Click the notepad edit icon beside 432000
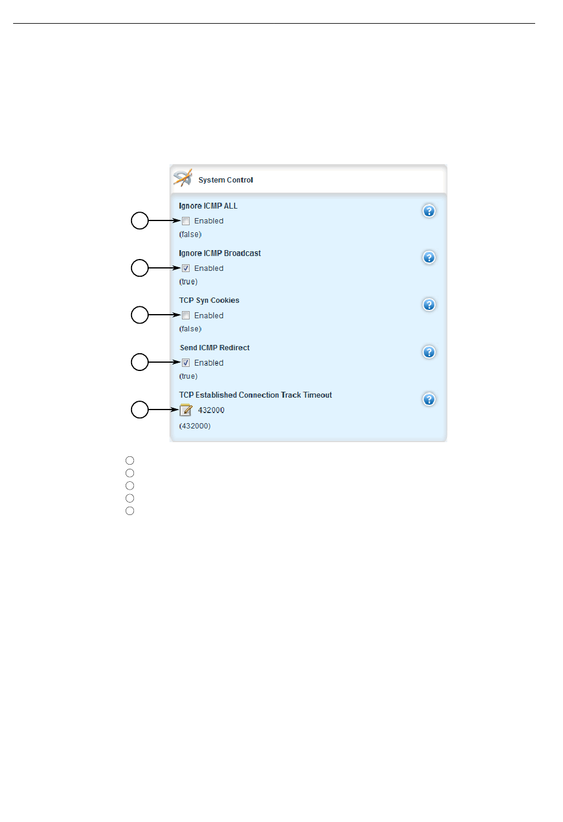Viewport: 563px width, 822px height. pyautogui.click(x=186, y=410)
